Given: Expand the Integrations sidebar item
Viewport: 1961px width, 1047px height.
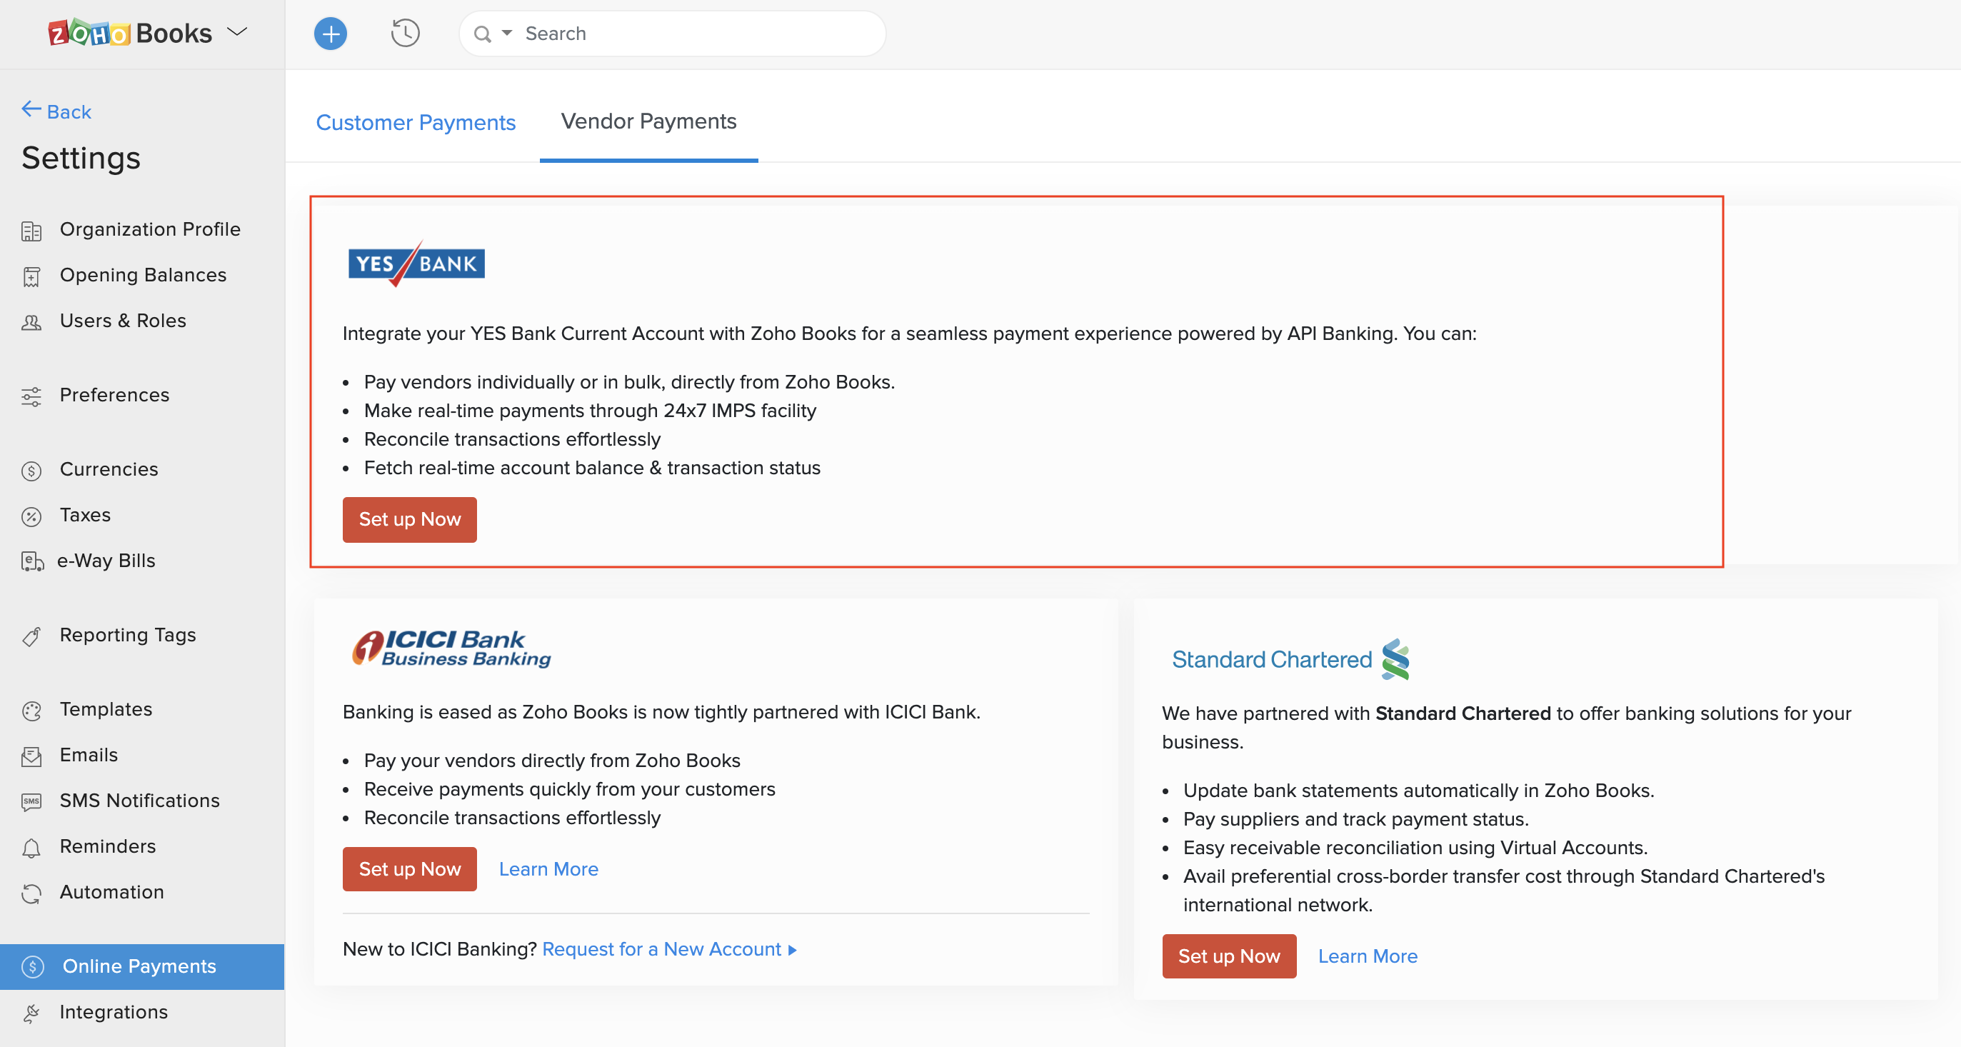Looking at the screenshot, I should pyautogui.click(x=113, y=1011).
